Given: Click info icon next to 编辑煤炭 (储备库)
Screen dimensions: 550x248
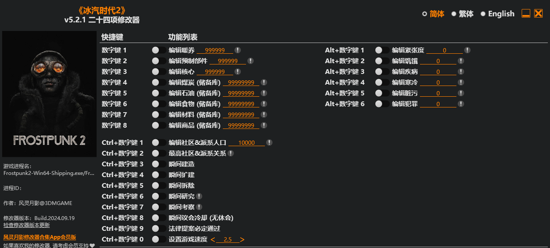Looking at the screenshot, I should click(264, 83).
